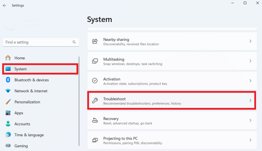Focus the Find a setting box
Viewport: 262px width, 151px height.
[x=41, y=42]
